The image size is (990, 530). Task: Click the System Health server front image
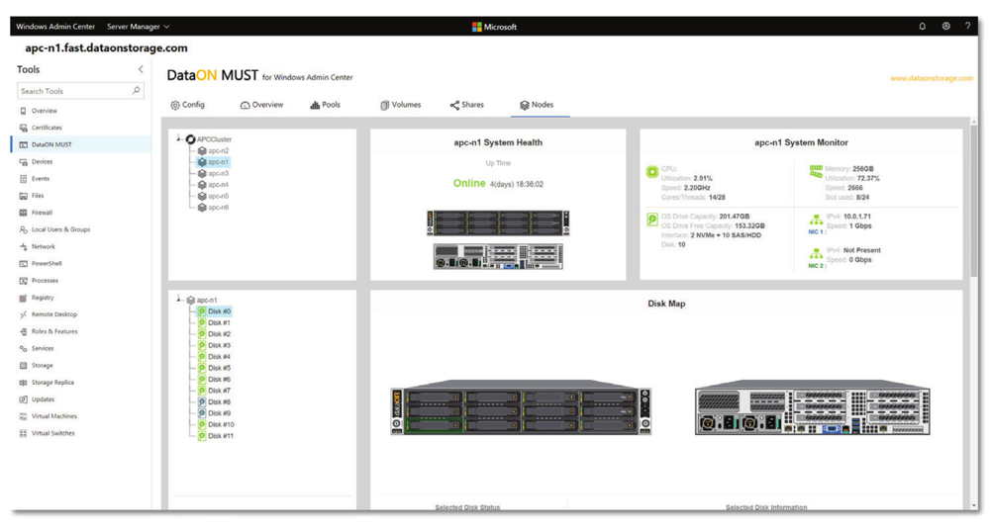coord(498,222)
